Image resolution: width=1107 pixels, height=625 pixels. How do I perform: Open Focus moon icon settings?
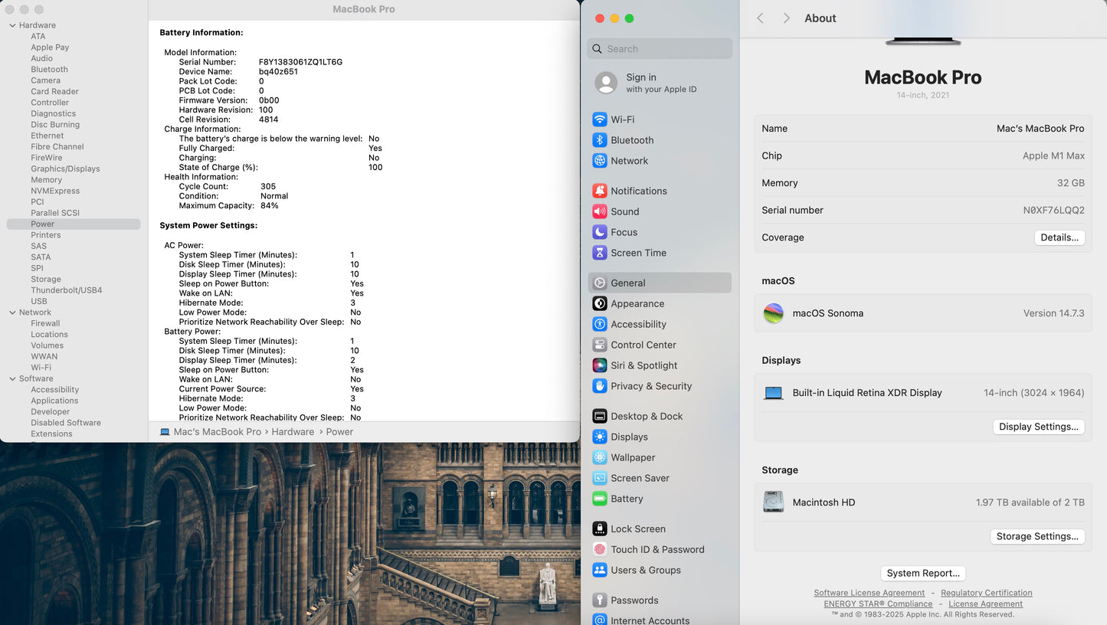pyautogui.click(x=600, y=232)
